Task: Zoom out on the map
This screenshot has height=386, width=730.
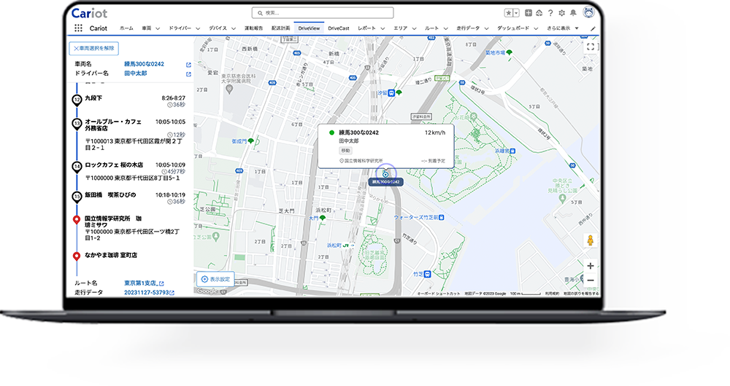Action: pyautogui.click(x=590, y=280)
